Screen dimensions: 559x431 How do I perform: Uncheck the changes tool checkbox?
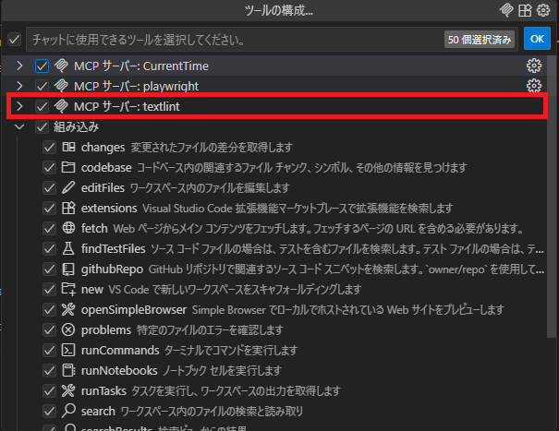pos(49,147)
